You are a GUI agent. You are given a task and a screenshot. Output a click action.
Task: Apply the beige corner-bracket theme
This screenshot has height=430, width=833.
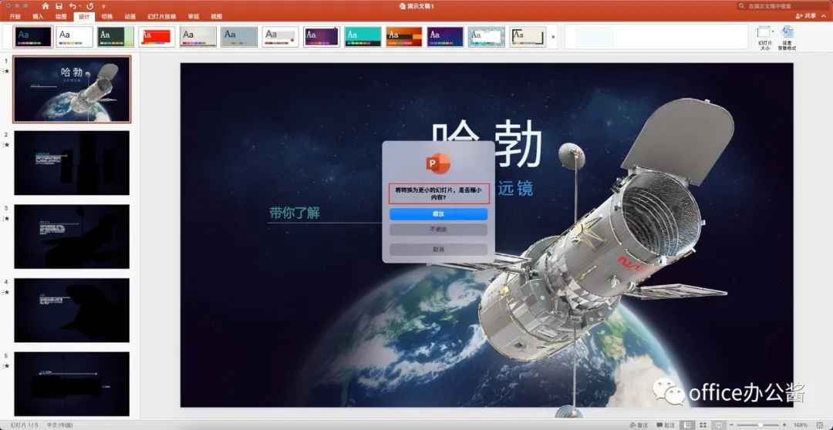528,37
